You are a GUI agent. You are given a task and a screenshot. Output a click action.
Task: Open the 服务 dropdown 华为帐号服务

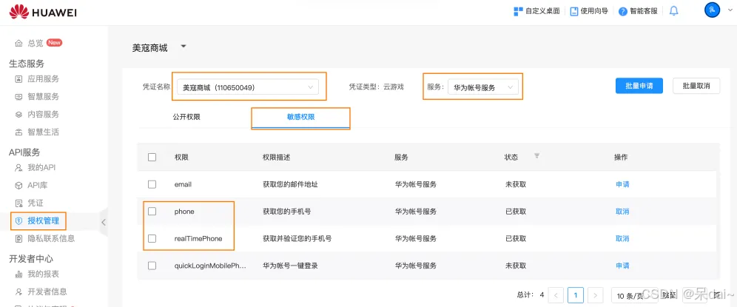(483, 87)
